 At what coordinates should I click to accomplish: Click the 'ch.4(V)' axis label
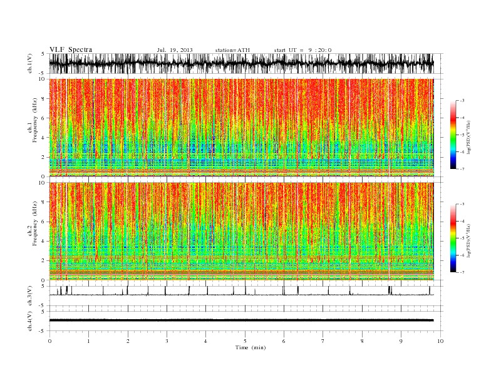(x=30, y=321)
